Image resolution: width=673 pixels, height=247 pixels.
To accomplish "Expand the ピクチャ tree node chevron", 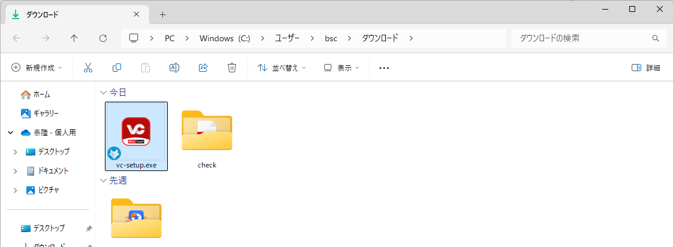I will pos(16,191).
